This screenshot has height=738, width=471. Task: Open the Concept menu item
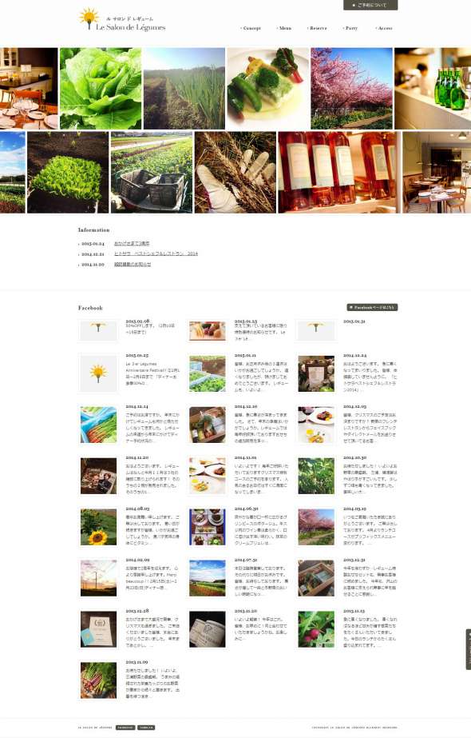click(x=251, y=28)
